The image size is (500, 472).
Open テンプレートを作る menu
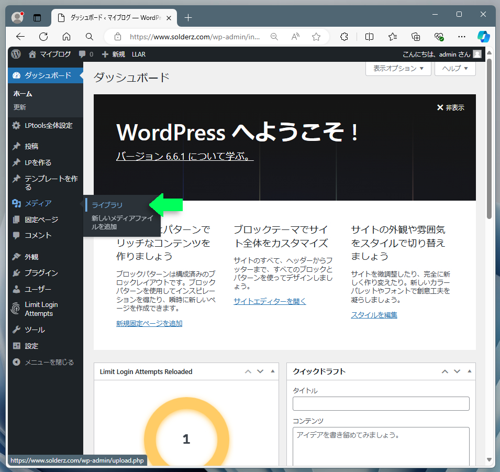coord(45,183)
